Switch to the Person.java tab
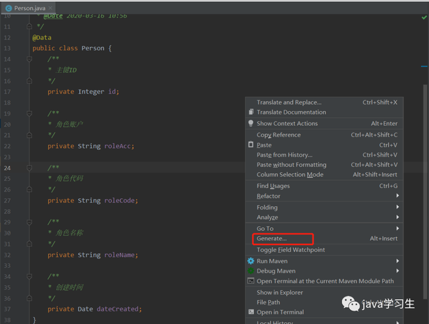Screen dimensions: 429x324 (x=29, y=8)
